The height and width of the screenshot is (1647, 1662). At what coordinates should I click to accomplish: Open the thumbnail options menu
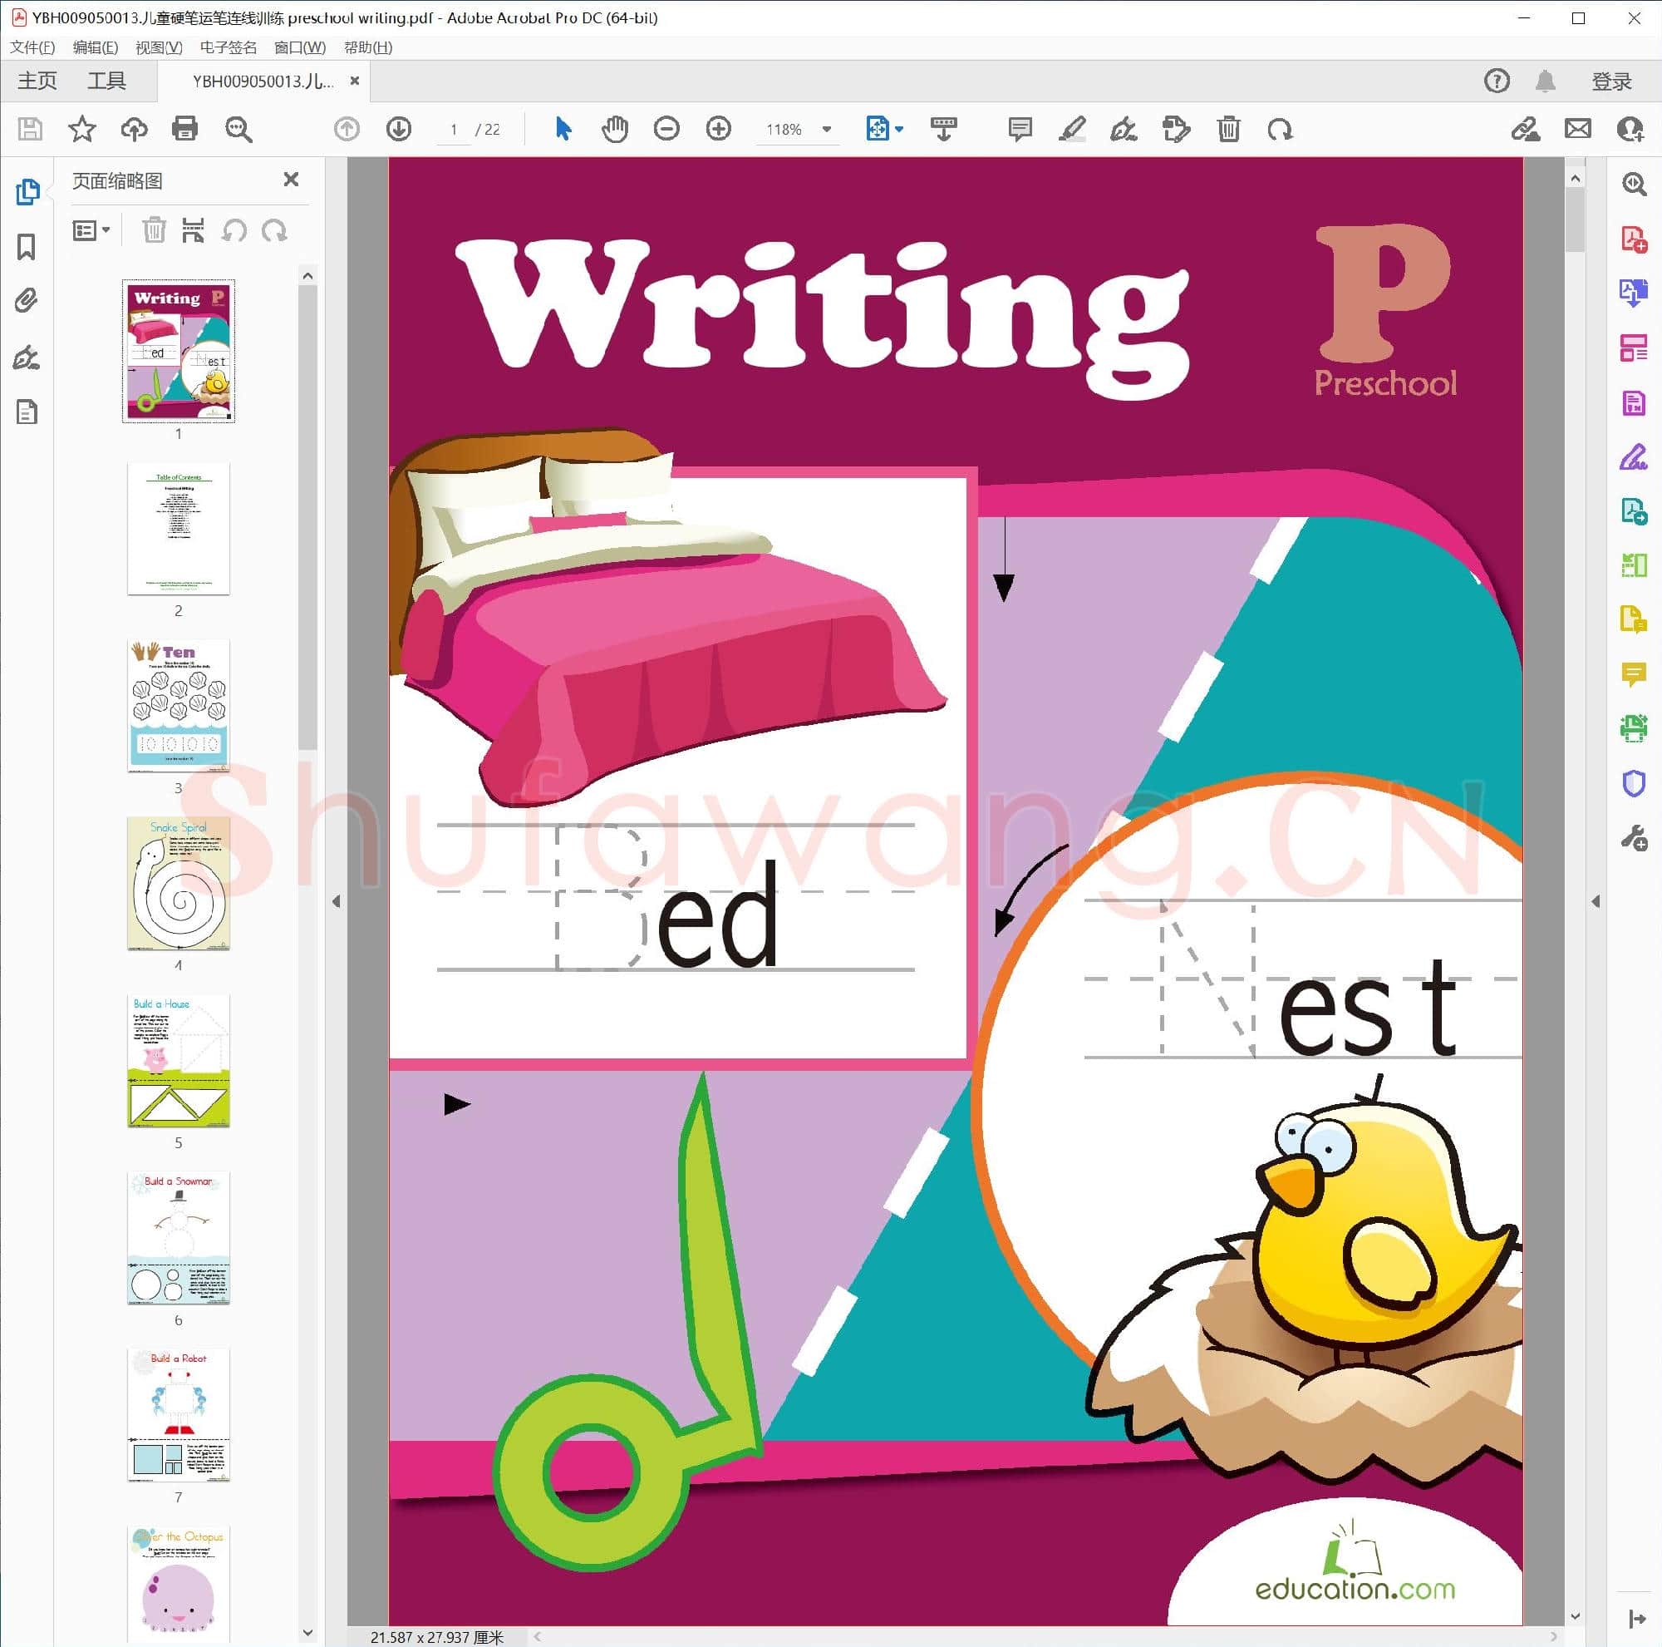pyautogui.click(x=91, y=229)
